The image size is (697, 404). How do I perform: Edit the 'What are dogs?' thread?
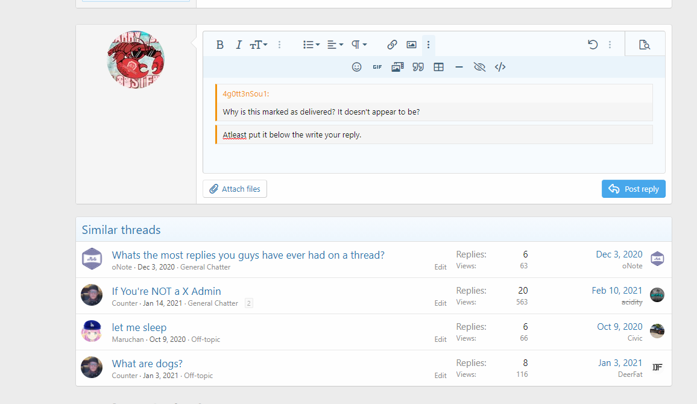coord(441,376)
